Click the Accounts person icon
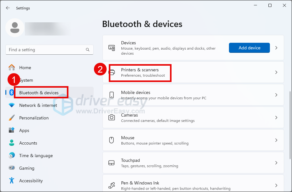The width and height of the screenshot is (292, 192). [12, 143]
